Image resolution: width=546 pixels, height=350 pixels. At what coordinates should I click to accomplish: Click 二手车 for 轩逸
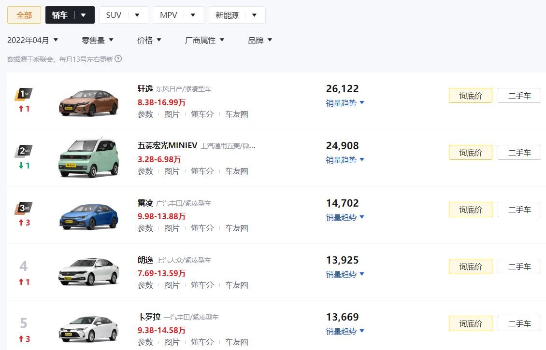[x=519, y=95]
